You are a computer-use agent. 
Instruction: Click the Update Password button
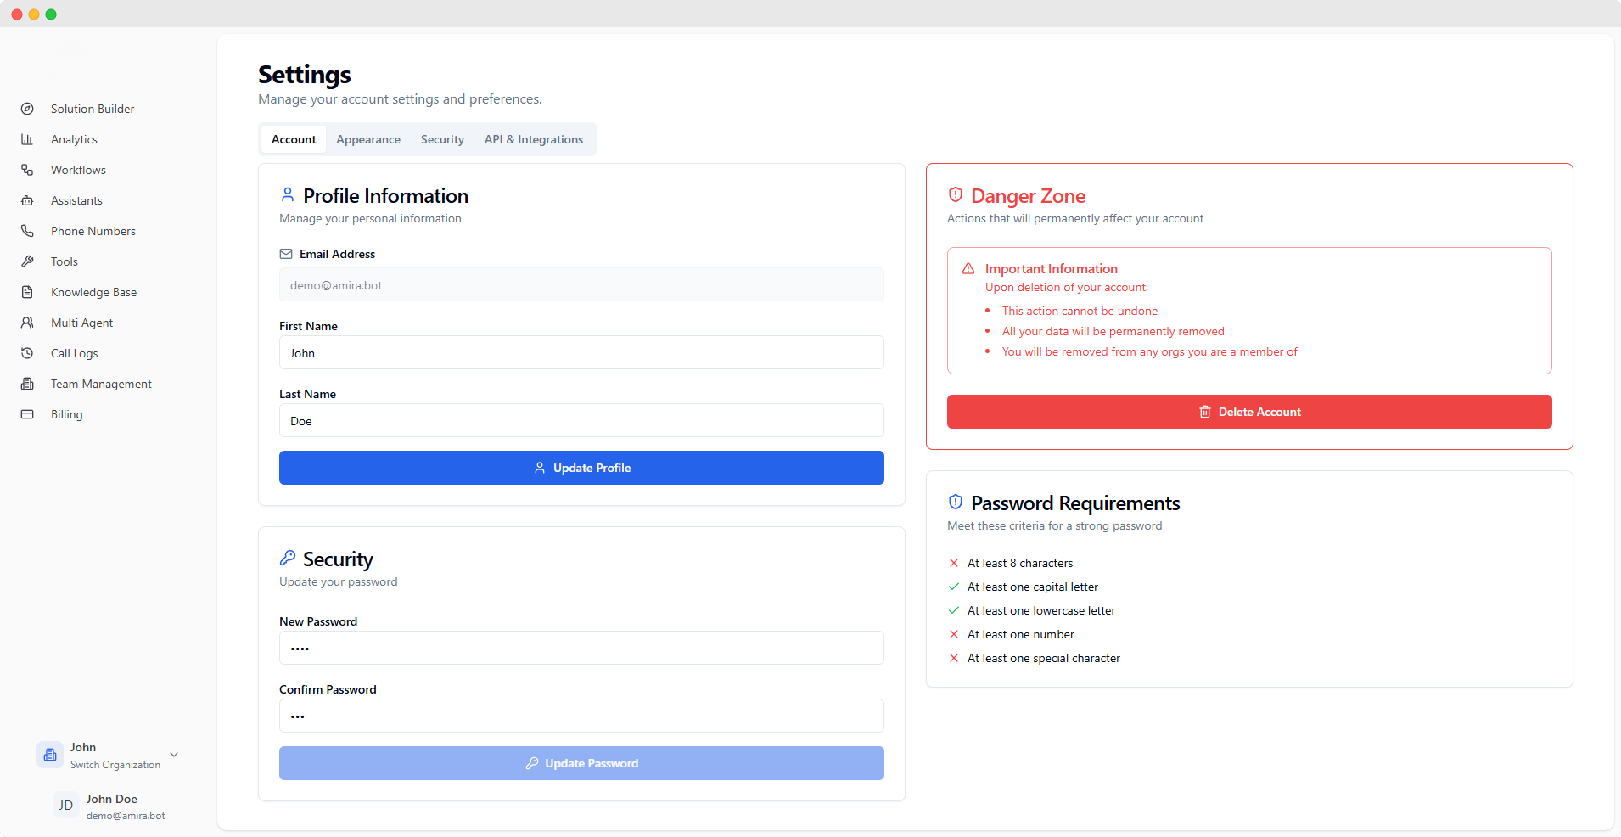(581, 762)
